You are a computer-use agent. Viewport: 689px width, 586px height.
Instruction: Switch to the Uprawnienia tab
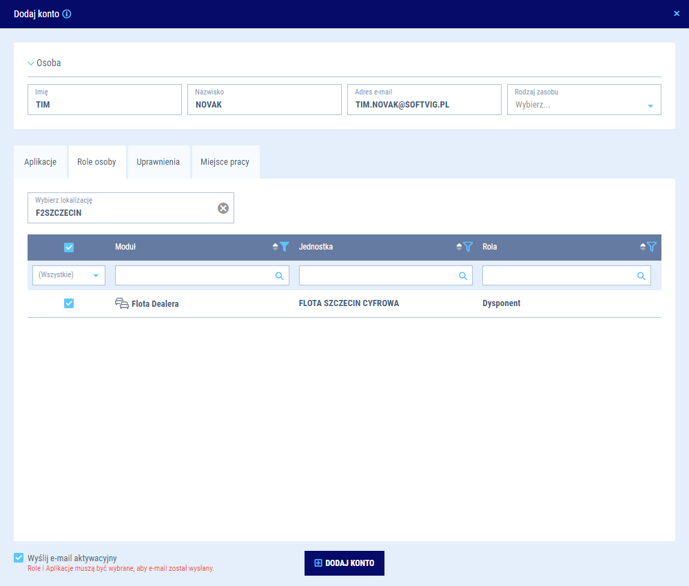click(x=158, y=162)
